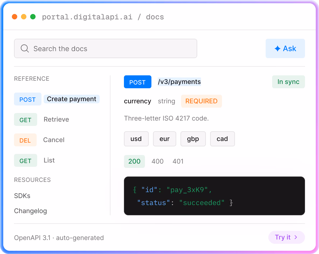
Task: Open the SDKs resource link
Action: click(22, 196)
